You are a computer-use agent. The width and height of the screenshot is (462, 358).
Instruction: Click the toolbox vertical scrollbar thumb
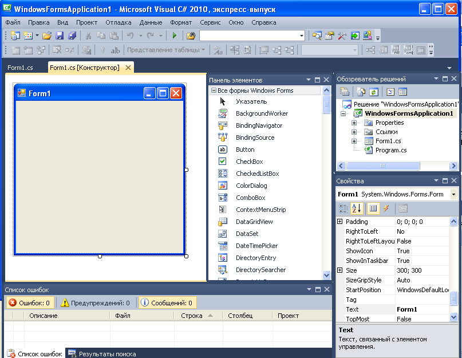pyautogui.click(x=326, y=104)
